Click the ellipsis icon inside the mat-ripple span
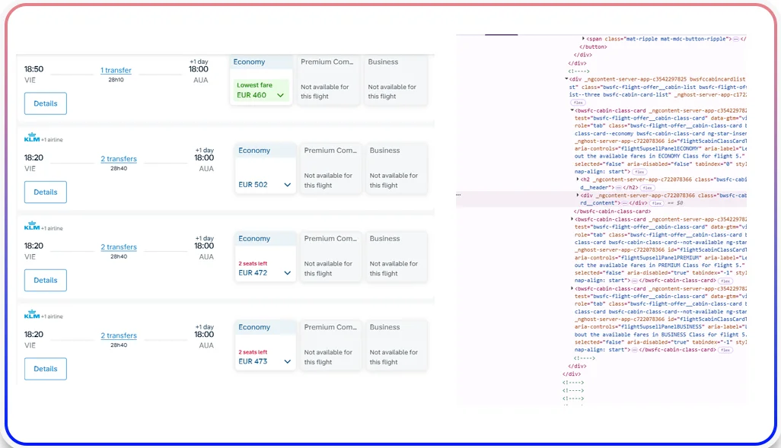 [x=735, y=39]
